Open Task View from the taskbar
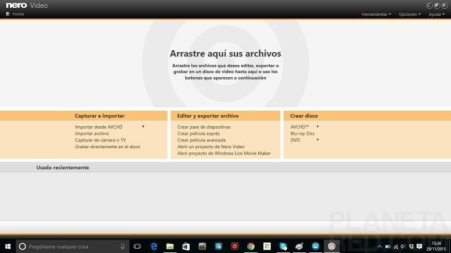451x253 pixels. tap(137, 246)
